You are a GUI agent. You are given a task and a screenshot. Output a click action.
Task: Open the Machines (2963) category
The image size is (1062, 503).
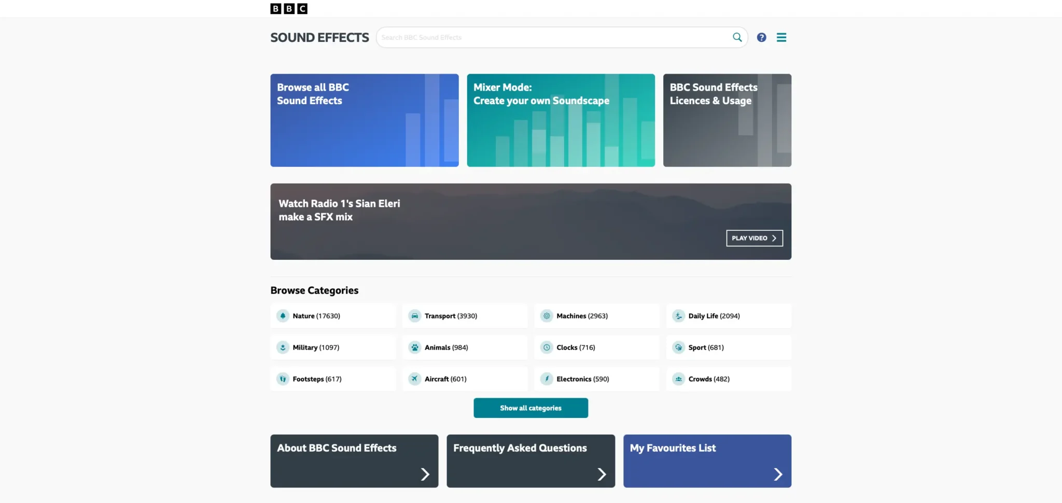[x=597, y=316]
